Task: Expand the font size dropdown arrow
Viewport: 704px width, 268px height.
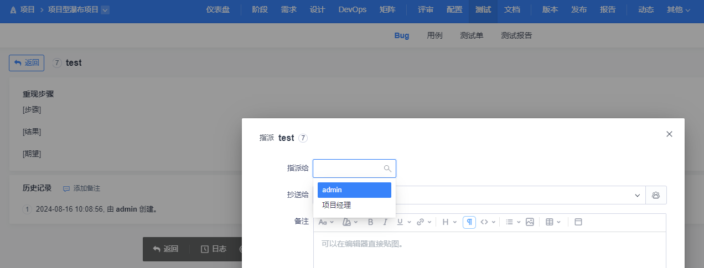Action: 332,222
